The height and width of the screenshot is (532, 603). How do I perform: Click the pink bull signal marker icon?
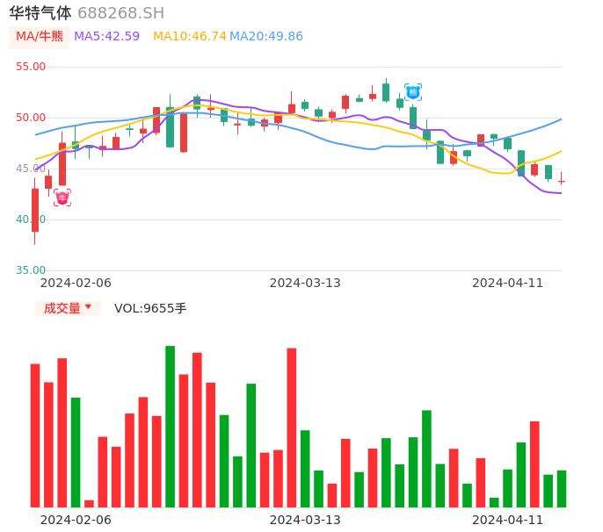click(x=62, y=198)
